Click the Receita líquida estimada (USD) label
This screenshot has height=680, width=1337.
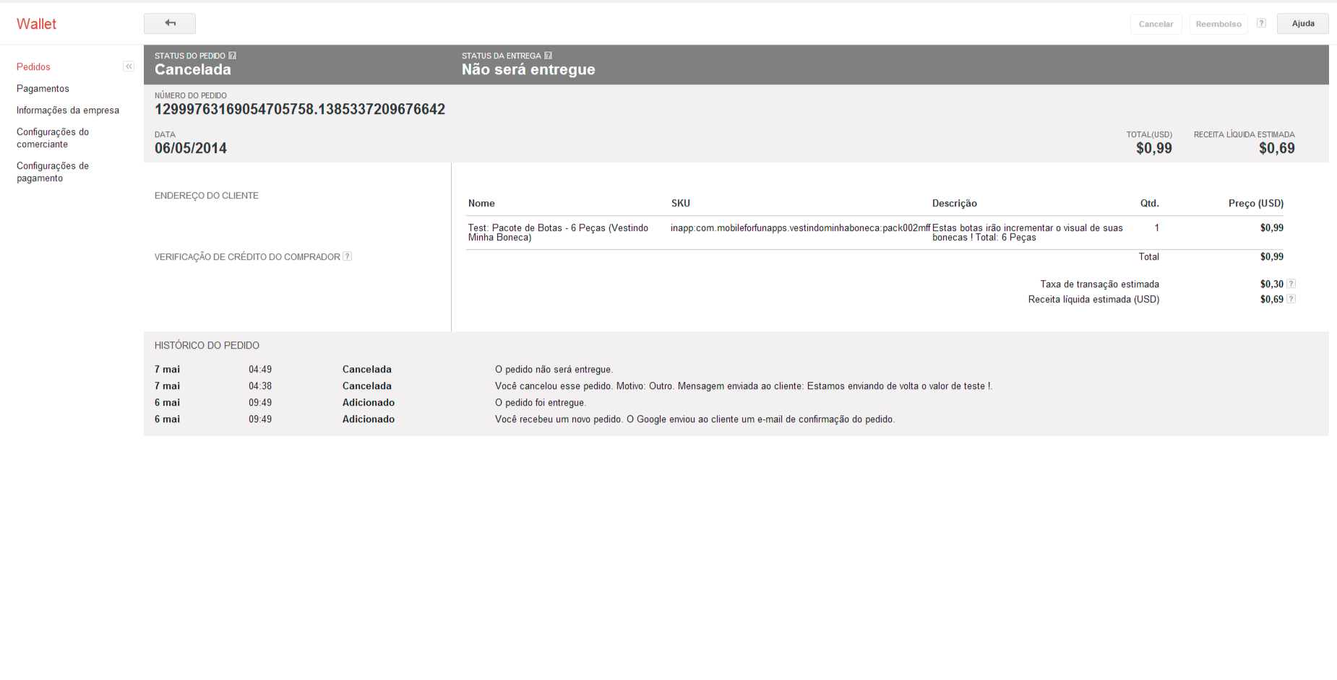[1094, 299]
